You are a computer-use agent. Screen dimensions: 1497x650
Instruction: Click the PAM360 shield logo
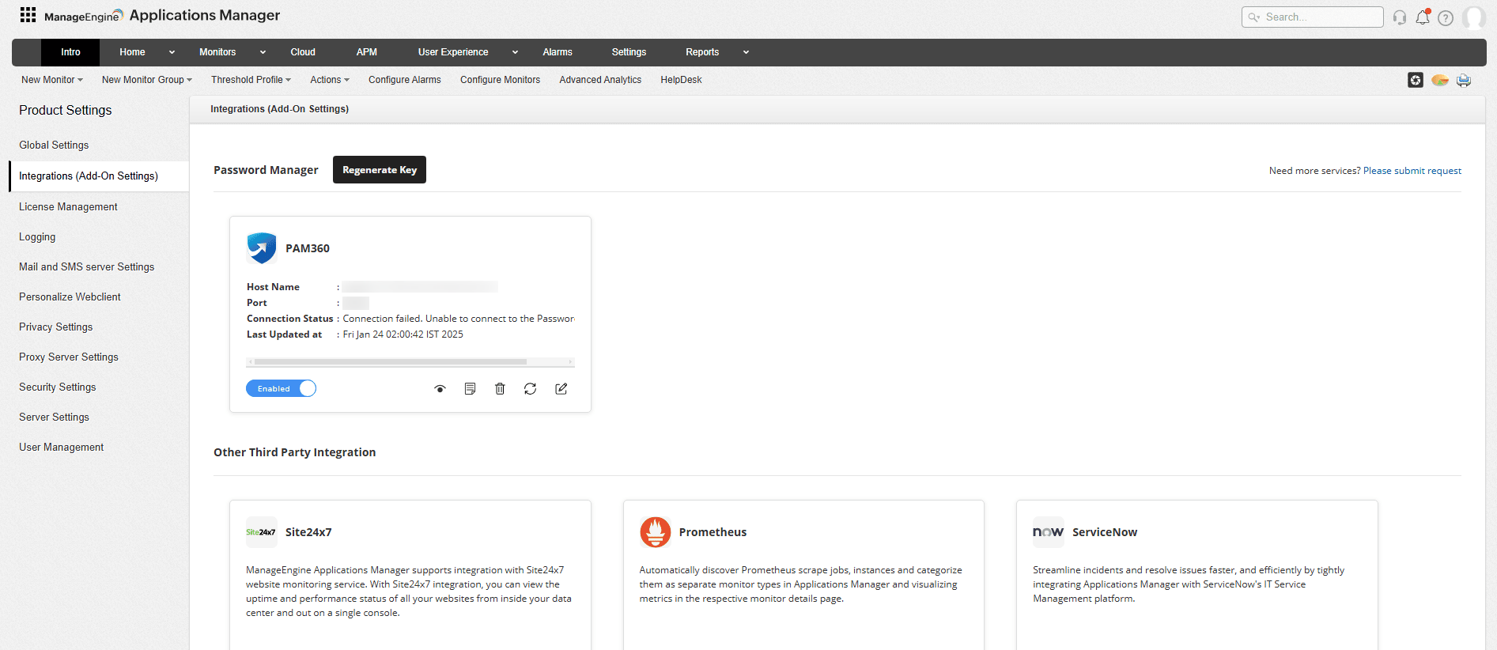[262, 248]
